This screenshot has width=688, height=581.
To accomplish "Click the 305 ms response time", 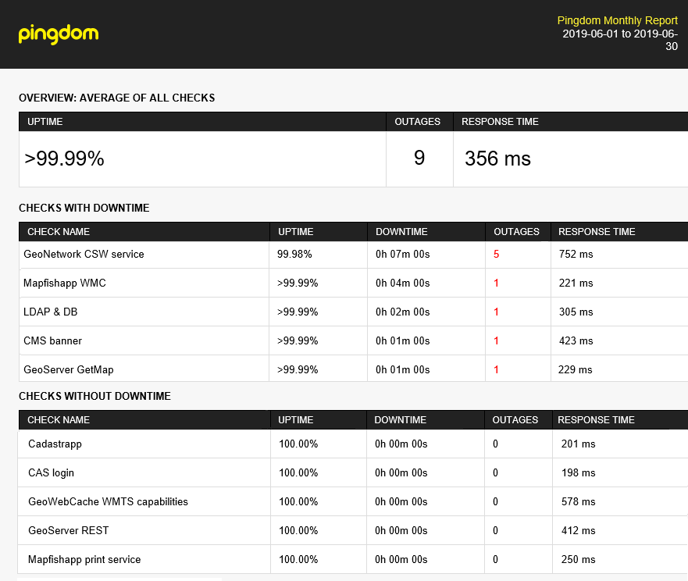I will pos(576,312).
